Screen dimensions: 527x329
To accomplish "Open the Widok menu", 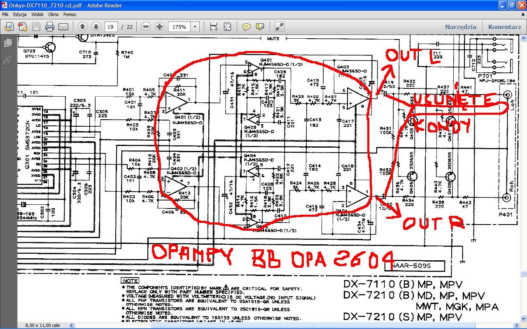I will [37, 14].
